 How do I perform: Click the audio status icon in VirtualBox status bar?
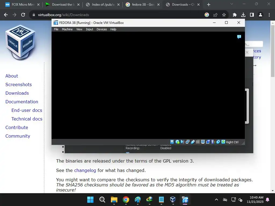pos(182,142)
